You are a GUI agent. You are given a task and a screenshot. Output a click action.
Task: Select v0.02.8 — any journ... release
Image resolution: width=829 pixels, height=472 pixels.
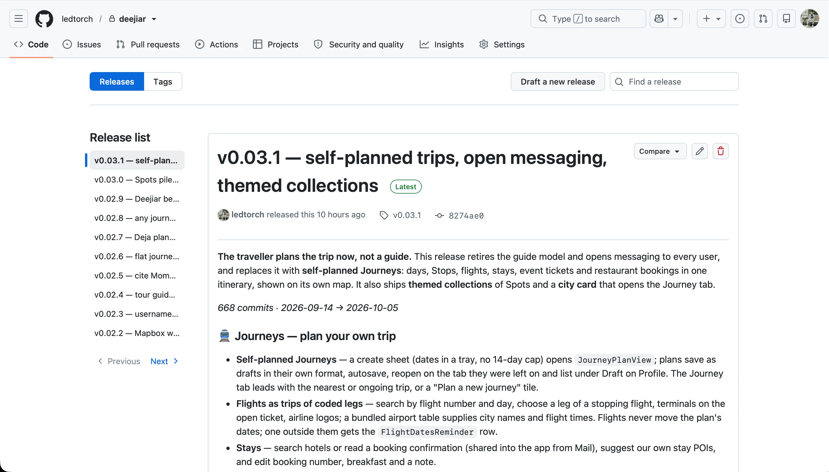137,218
